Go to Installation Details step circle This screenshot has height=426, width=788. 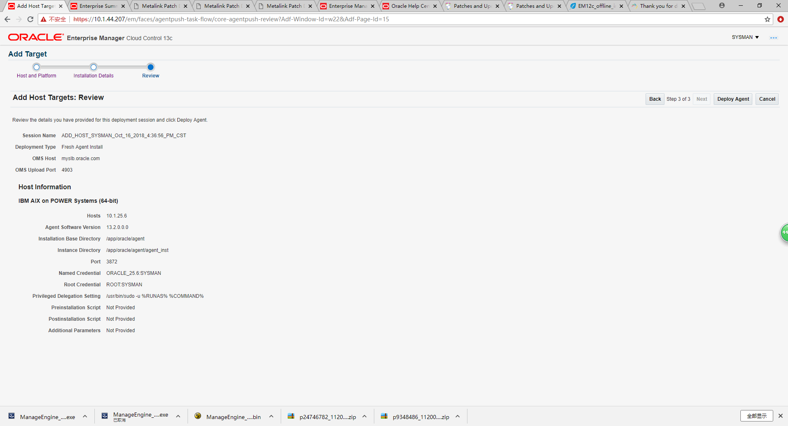(x=94, y=67)
